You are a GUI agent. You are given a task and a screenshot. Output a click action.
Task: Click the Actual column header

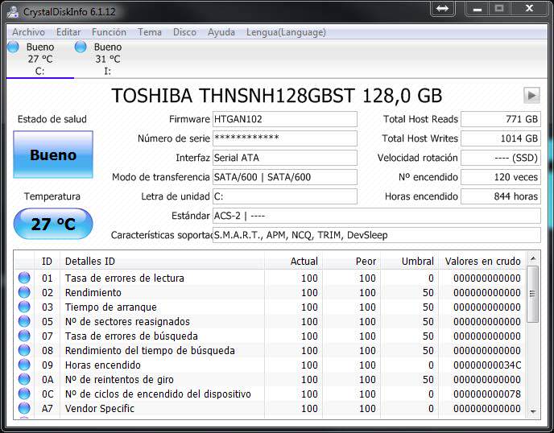coord(293,261)
